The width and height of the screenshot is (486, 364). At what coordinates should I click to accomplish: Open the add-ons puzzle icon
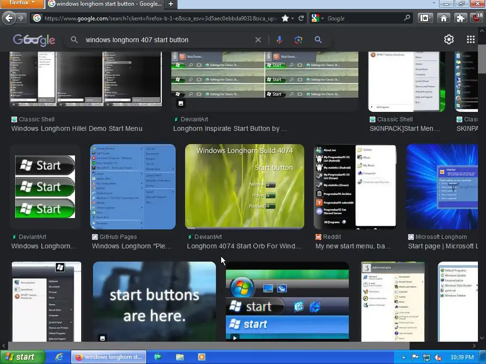point(460,18)
